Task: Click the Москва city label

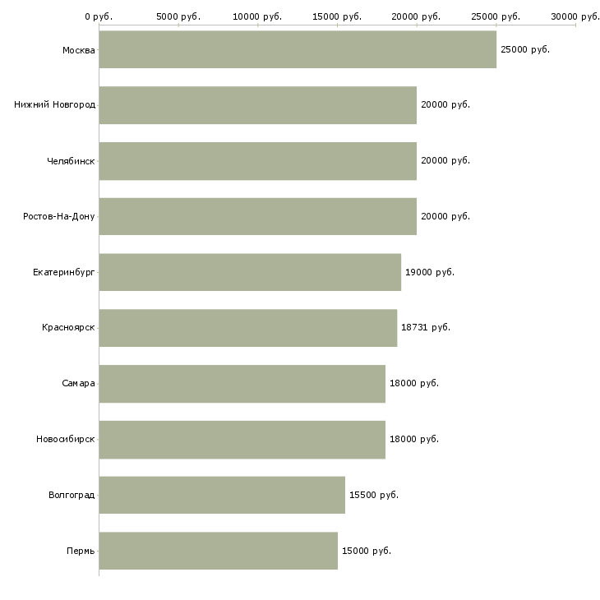Action: pyautogui.click(x=78, y=50)
